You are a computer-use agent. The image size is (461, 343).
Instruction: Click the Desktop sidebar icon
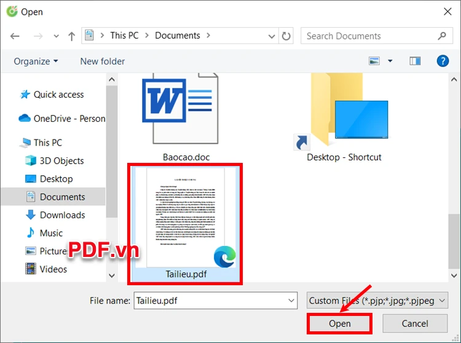click(31, 179)
